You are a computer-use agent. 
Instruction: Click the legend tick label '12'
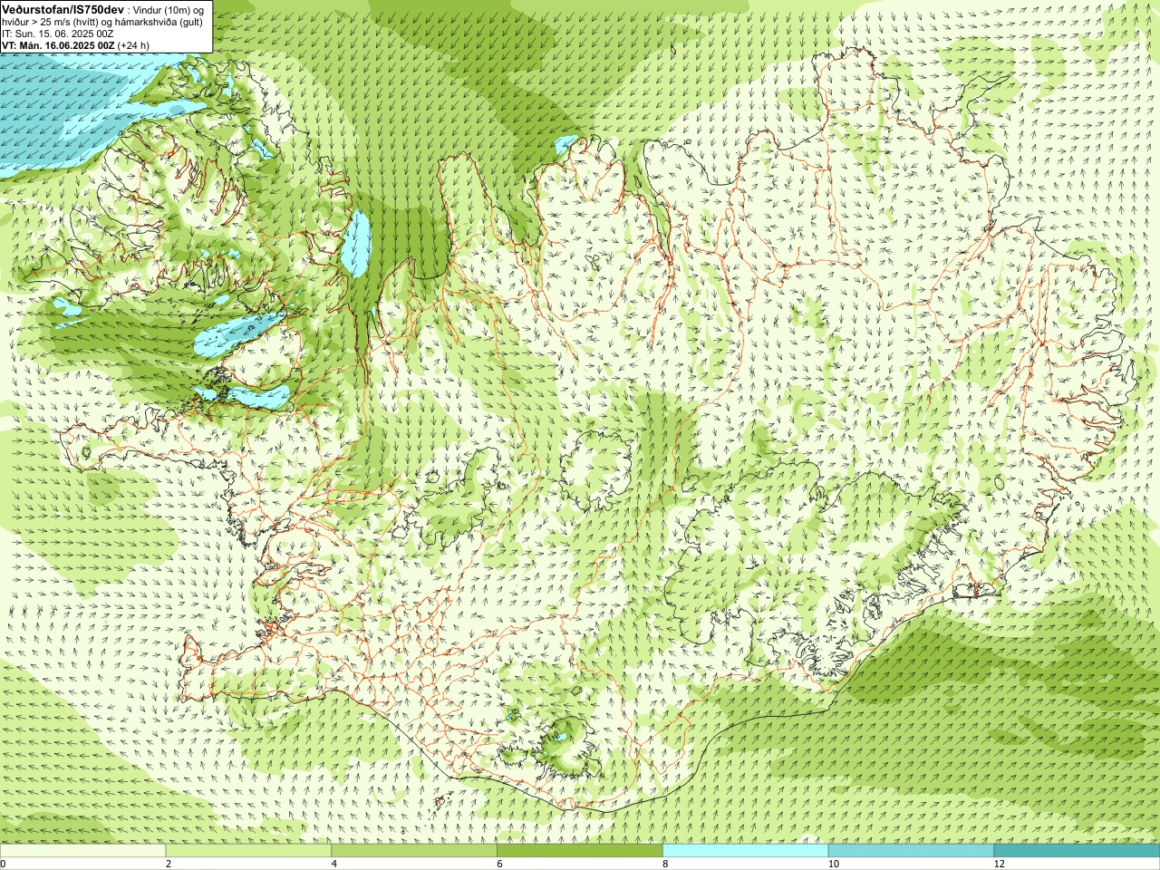pos(999,865)
